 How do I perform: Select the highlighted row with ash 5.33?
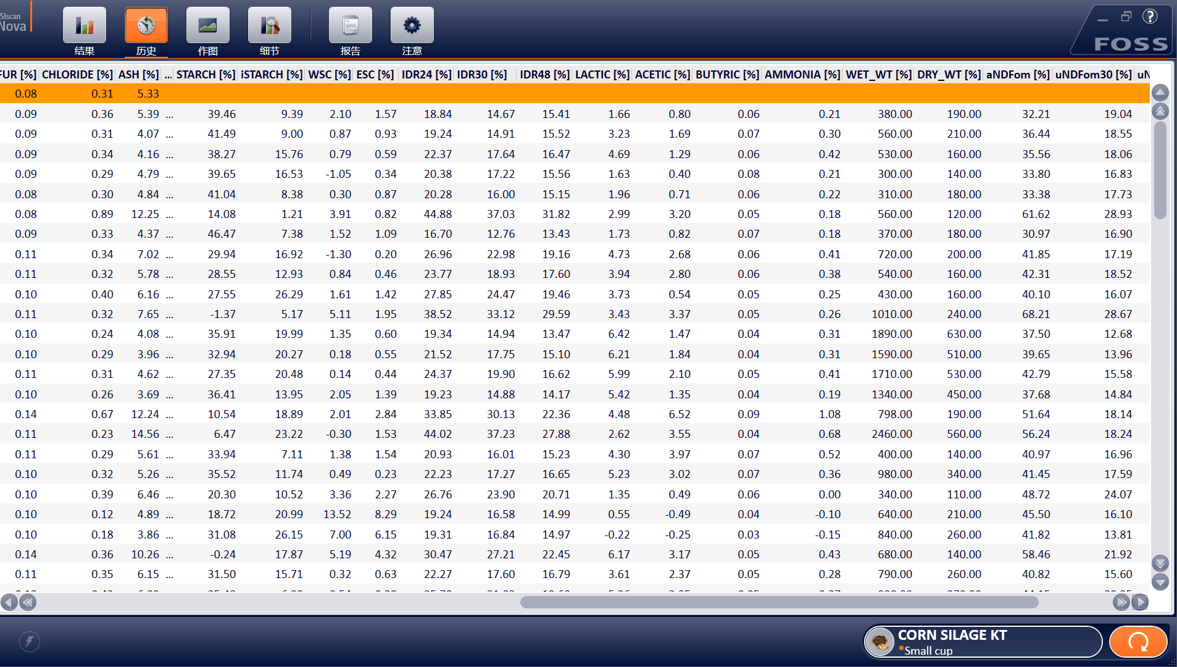click(x=575, y=94)
